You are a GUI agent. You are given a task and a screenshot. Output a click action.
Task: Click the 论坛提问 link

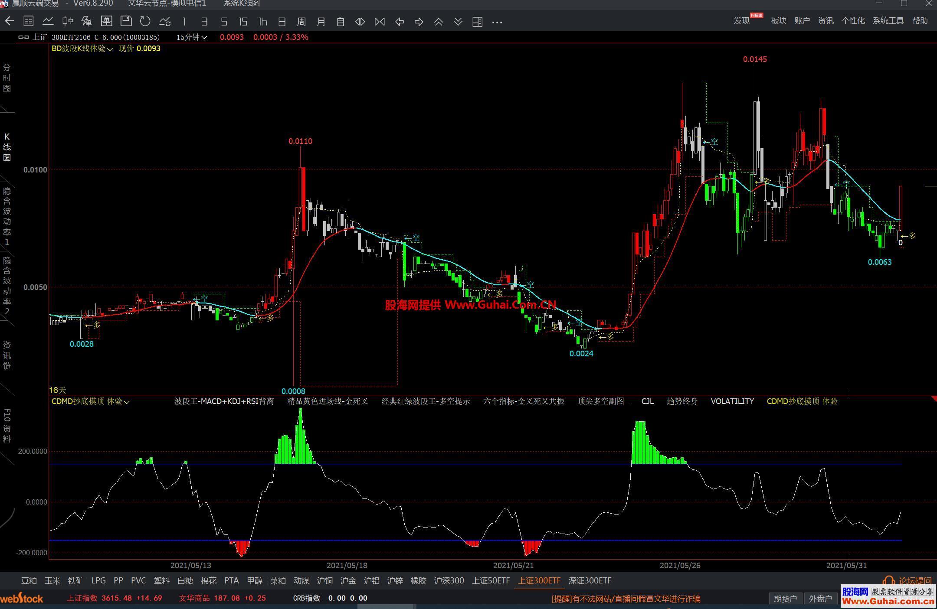click(914, 580)
